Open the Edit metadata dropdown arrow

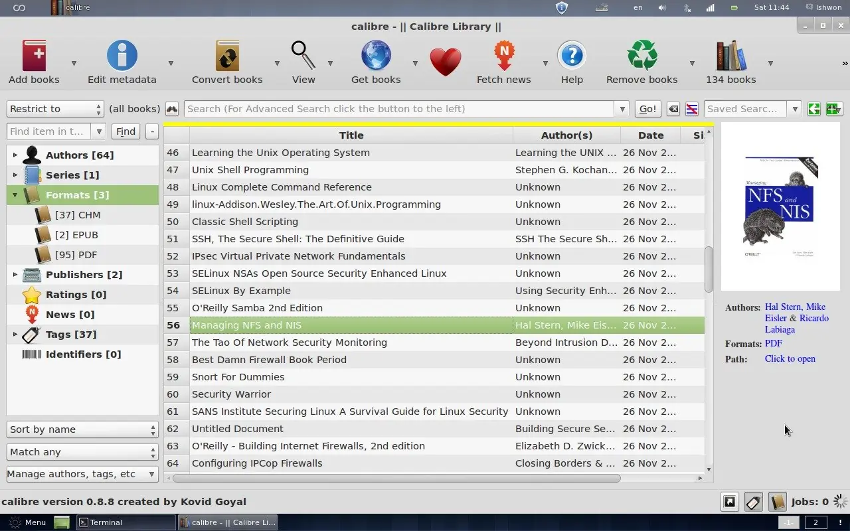(171, 64)
